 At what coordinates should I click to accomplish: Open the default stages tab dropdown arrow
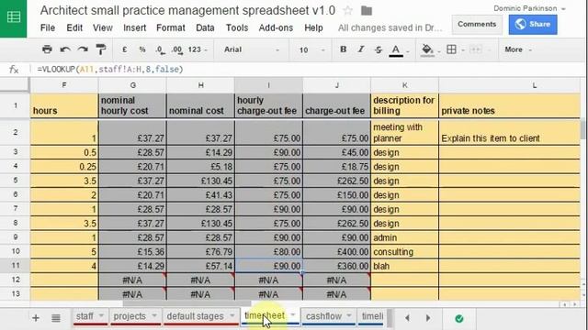232,315
